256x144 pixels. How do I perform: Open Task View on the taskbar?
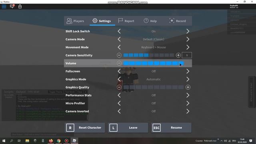19,141
